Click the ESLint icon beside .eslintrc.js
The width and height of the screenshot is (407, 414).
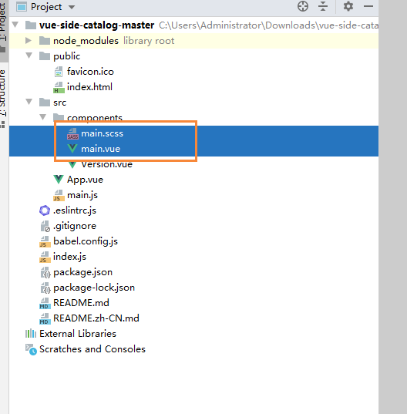point(45,210)
